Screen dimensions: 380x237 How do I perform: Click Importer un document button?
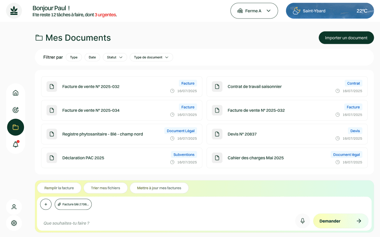pos(346,38)
